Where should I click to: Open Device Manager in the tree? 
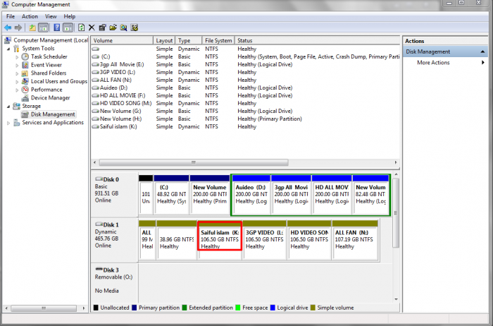pyautogui.click(x=50, y=97)
